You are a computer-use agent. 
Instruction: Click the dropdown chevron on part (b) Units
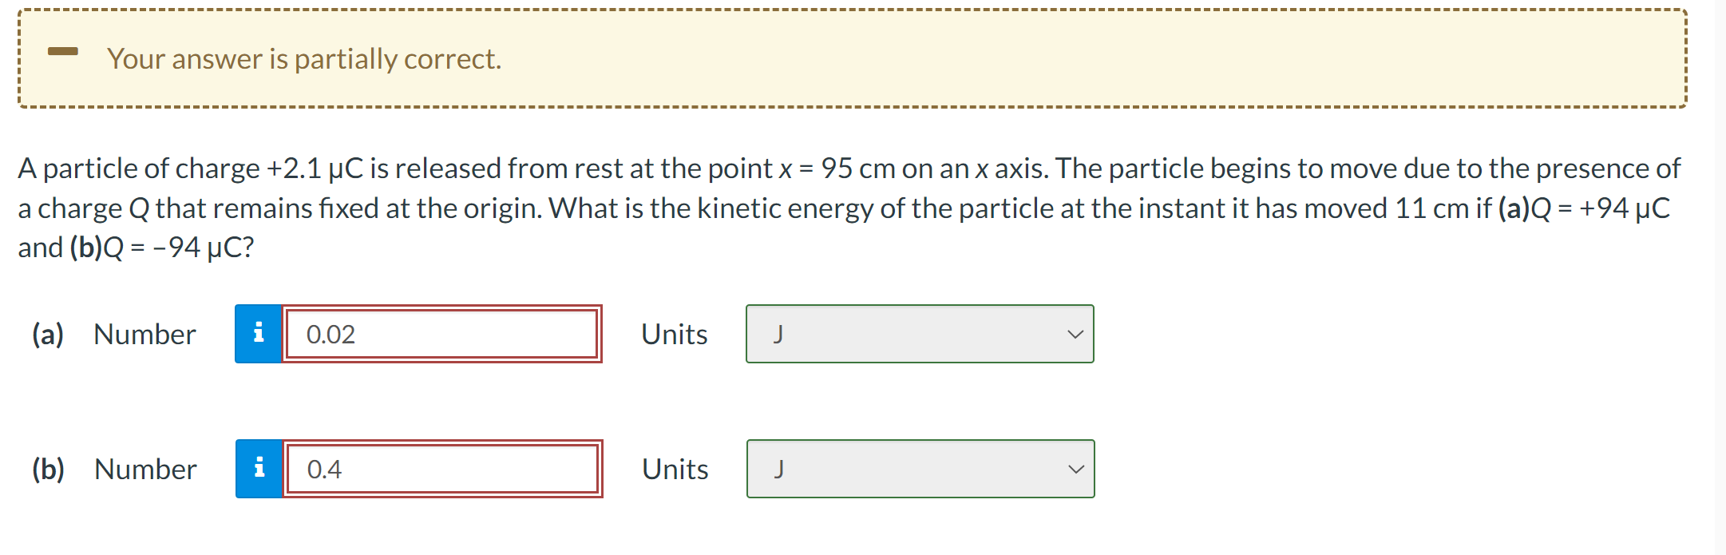point(1076,470)
